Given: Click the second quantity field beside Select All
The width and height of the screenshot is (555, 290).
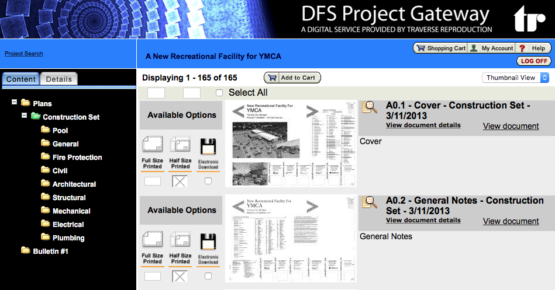Looking at the screenshot, I should tap(192, 93).
